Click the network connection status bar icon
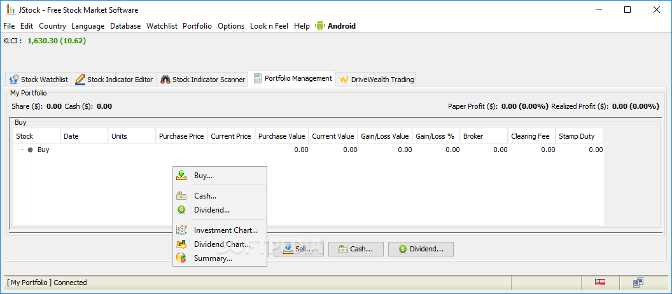Screen dimensions: 672x294 coord(638,283)
